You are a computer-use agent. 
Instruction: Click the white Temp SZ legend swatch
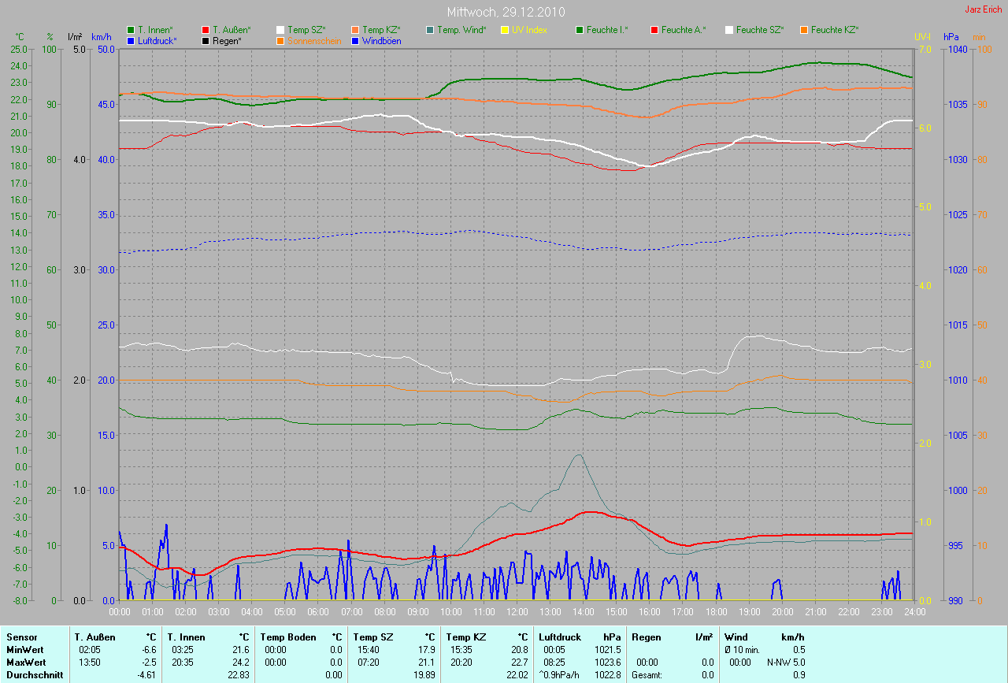point(281,30)
